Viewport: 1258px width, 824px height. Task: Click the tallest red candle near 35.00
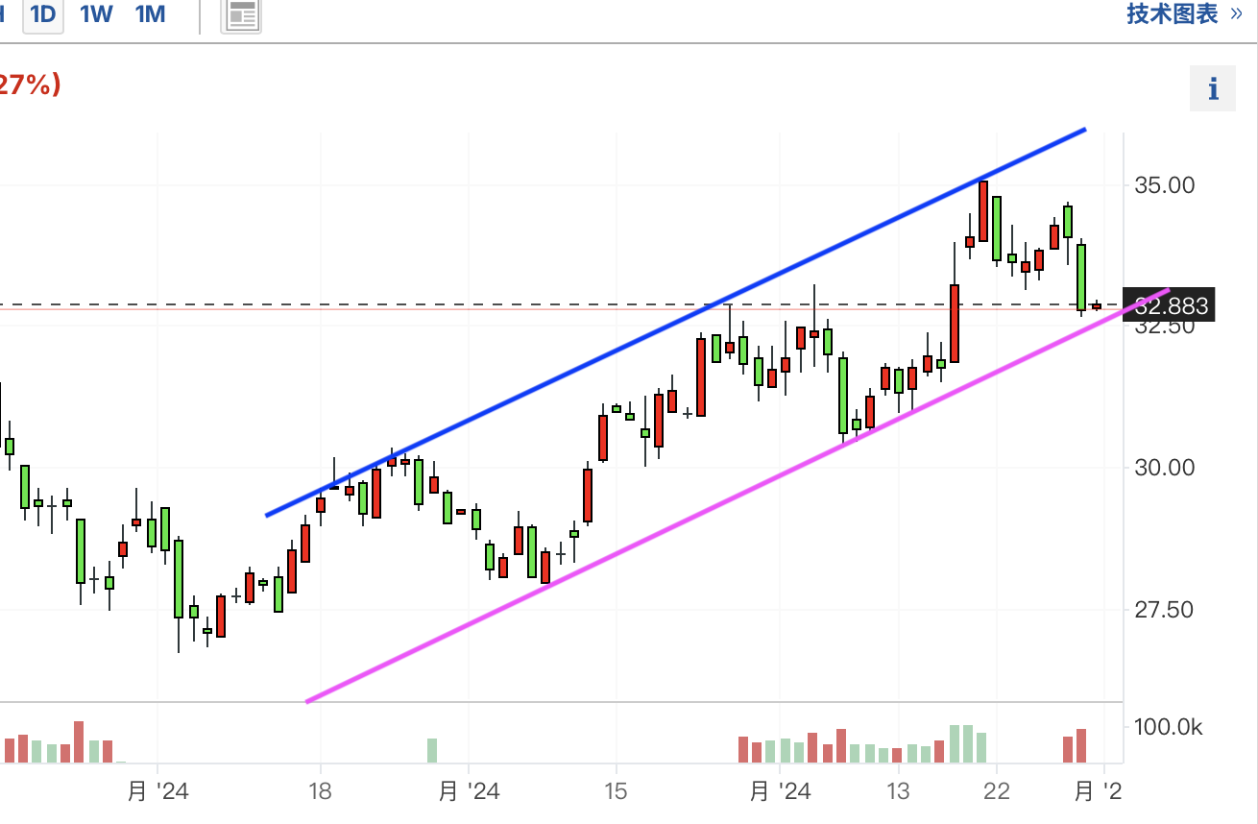pyautogui.click(x=983, y=210)
